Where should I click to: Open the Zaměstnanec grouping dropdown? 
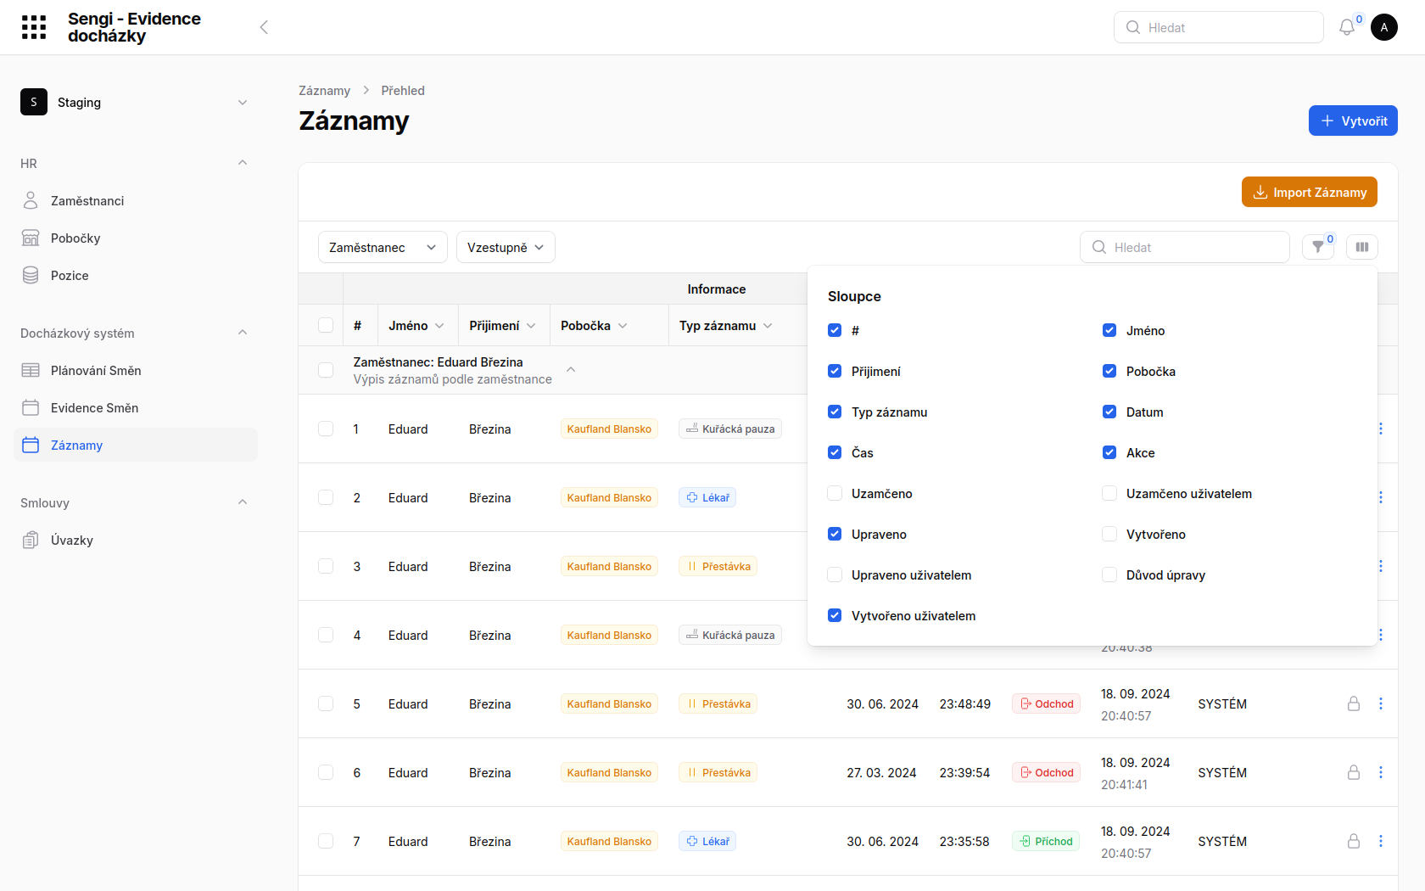coord(383,247)
